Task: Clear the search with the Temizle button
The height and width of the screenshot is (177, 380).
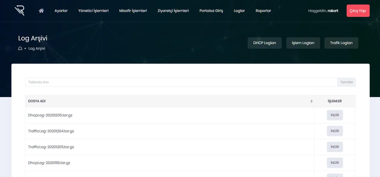Action: [346, 82]
